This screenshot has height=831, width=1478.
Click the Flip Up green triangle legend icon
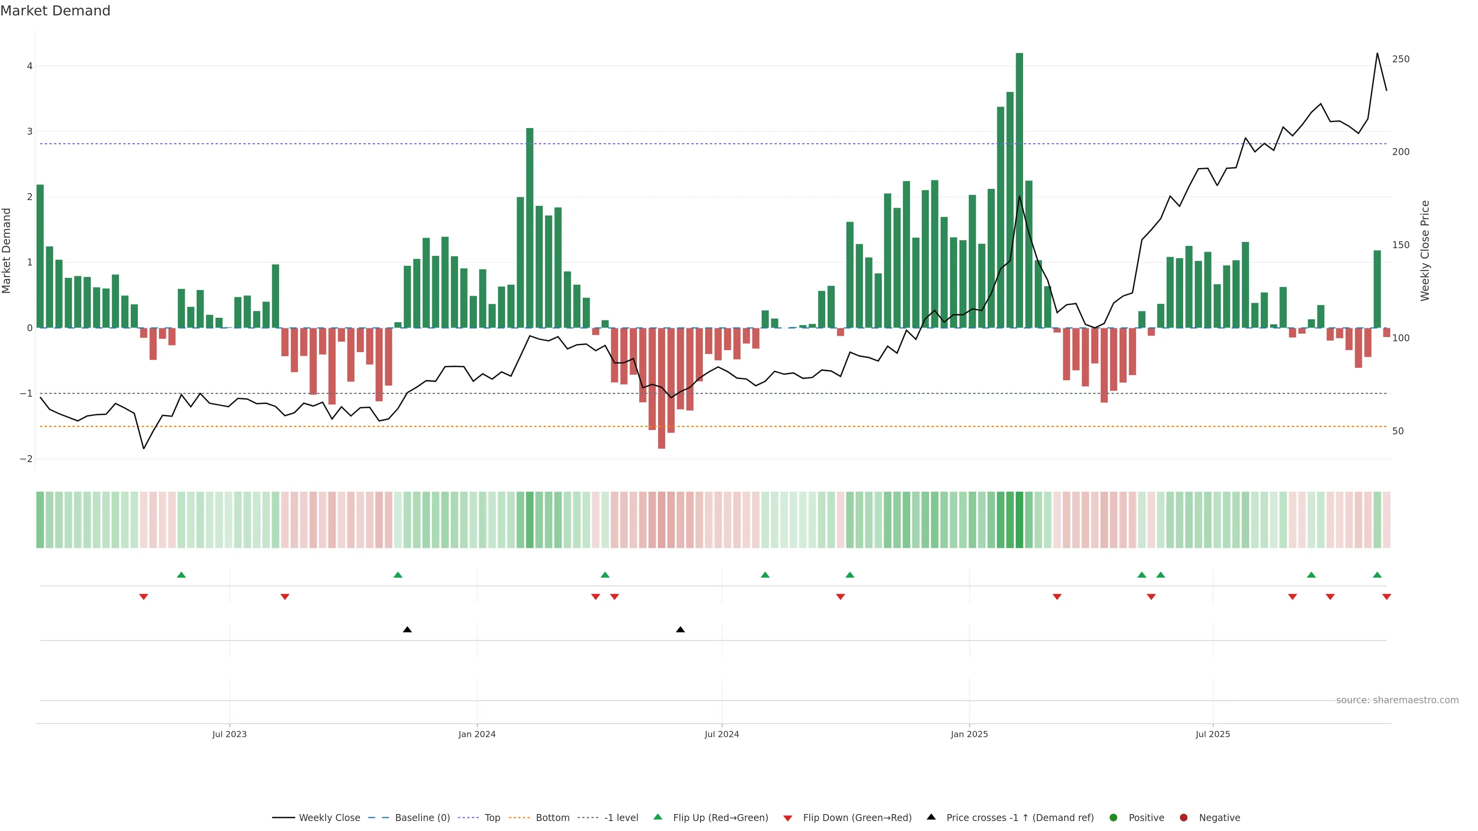(x=657, y=817)
